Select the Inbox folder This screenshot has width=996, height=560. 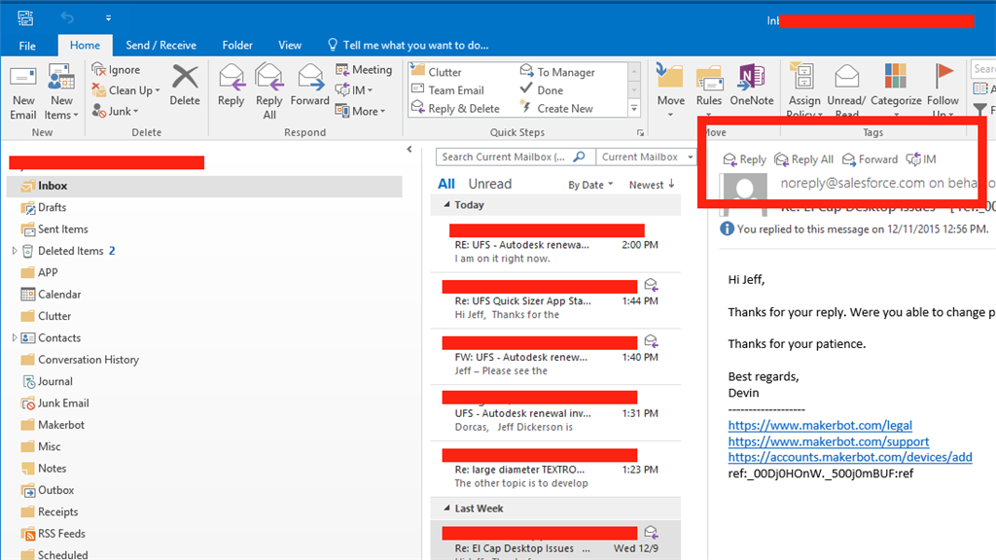click(204, 186)
